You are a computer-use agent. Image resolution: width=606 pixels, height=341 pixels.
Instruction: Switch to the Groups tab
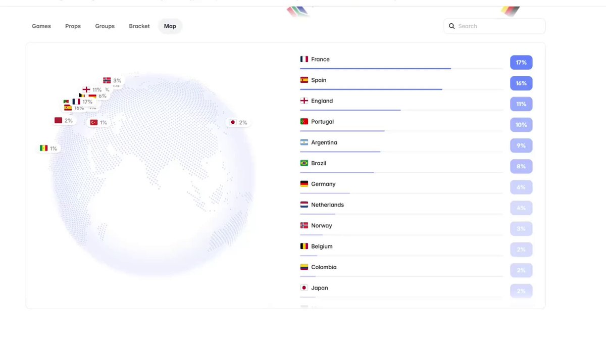click(x=105, y=26)
